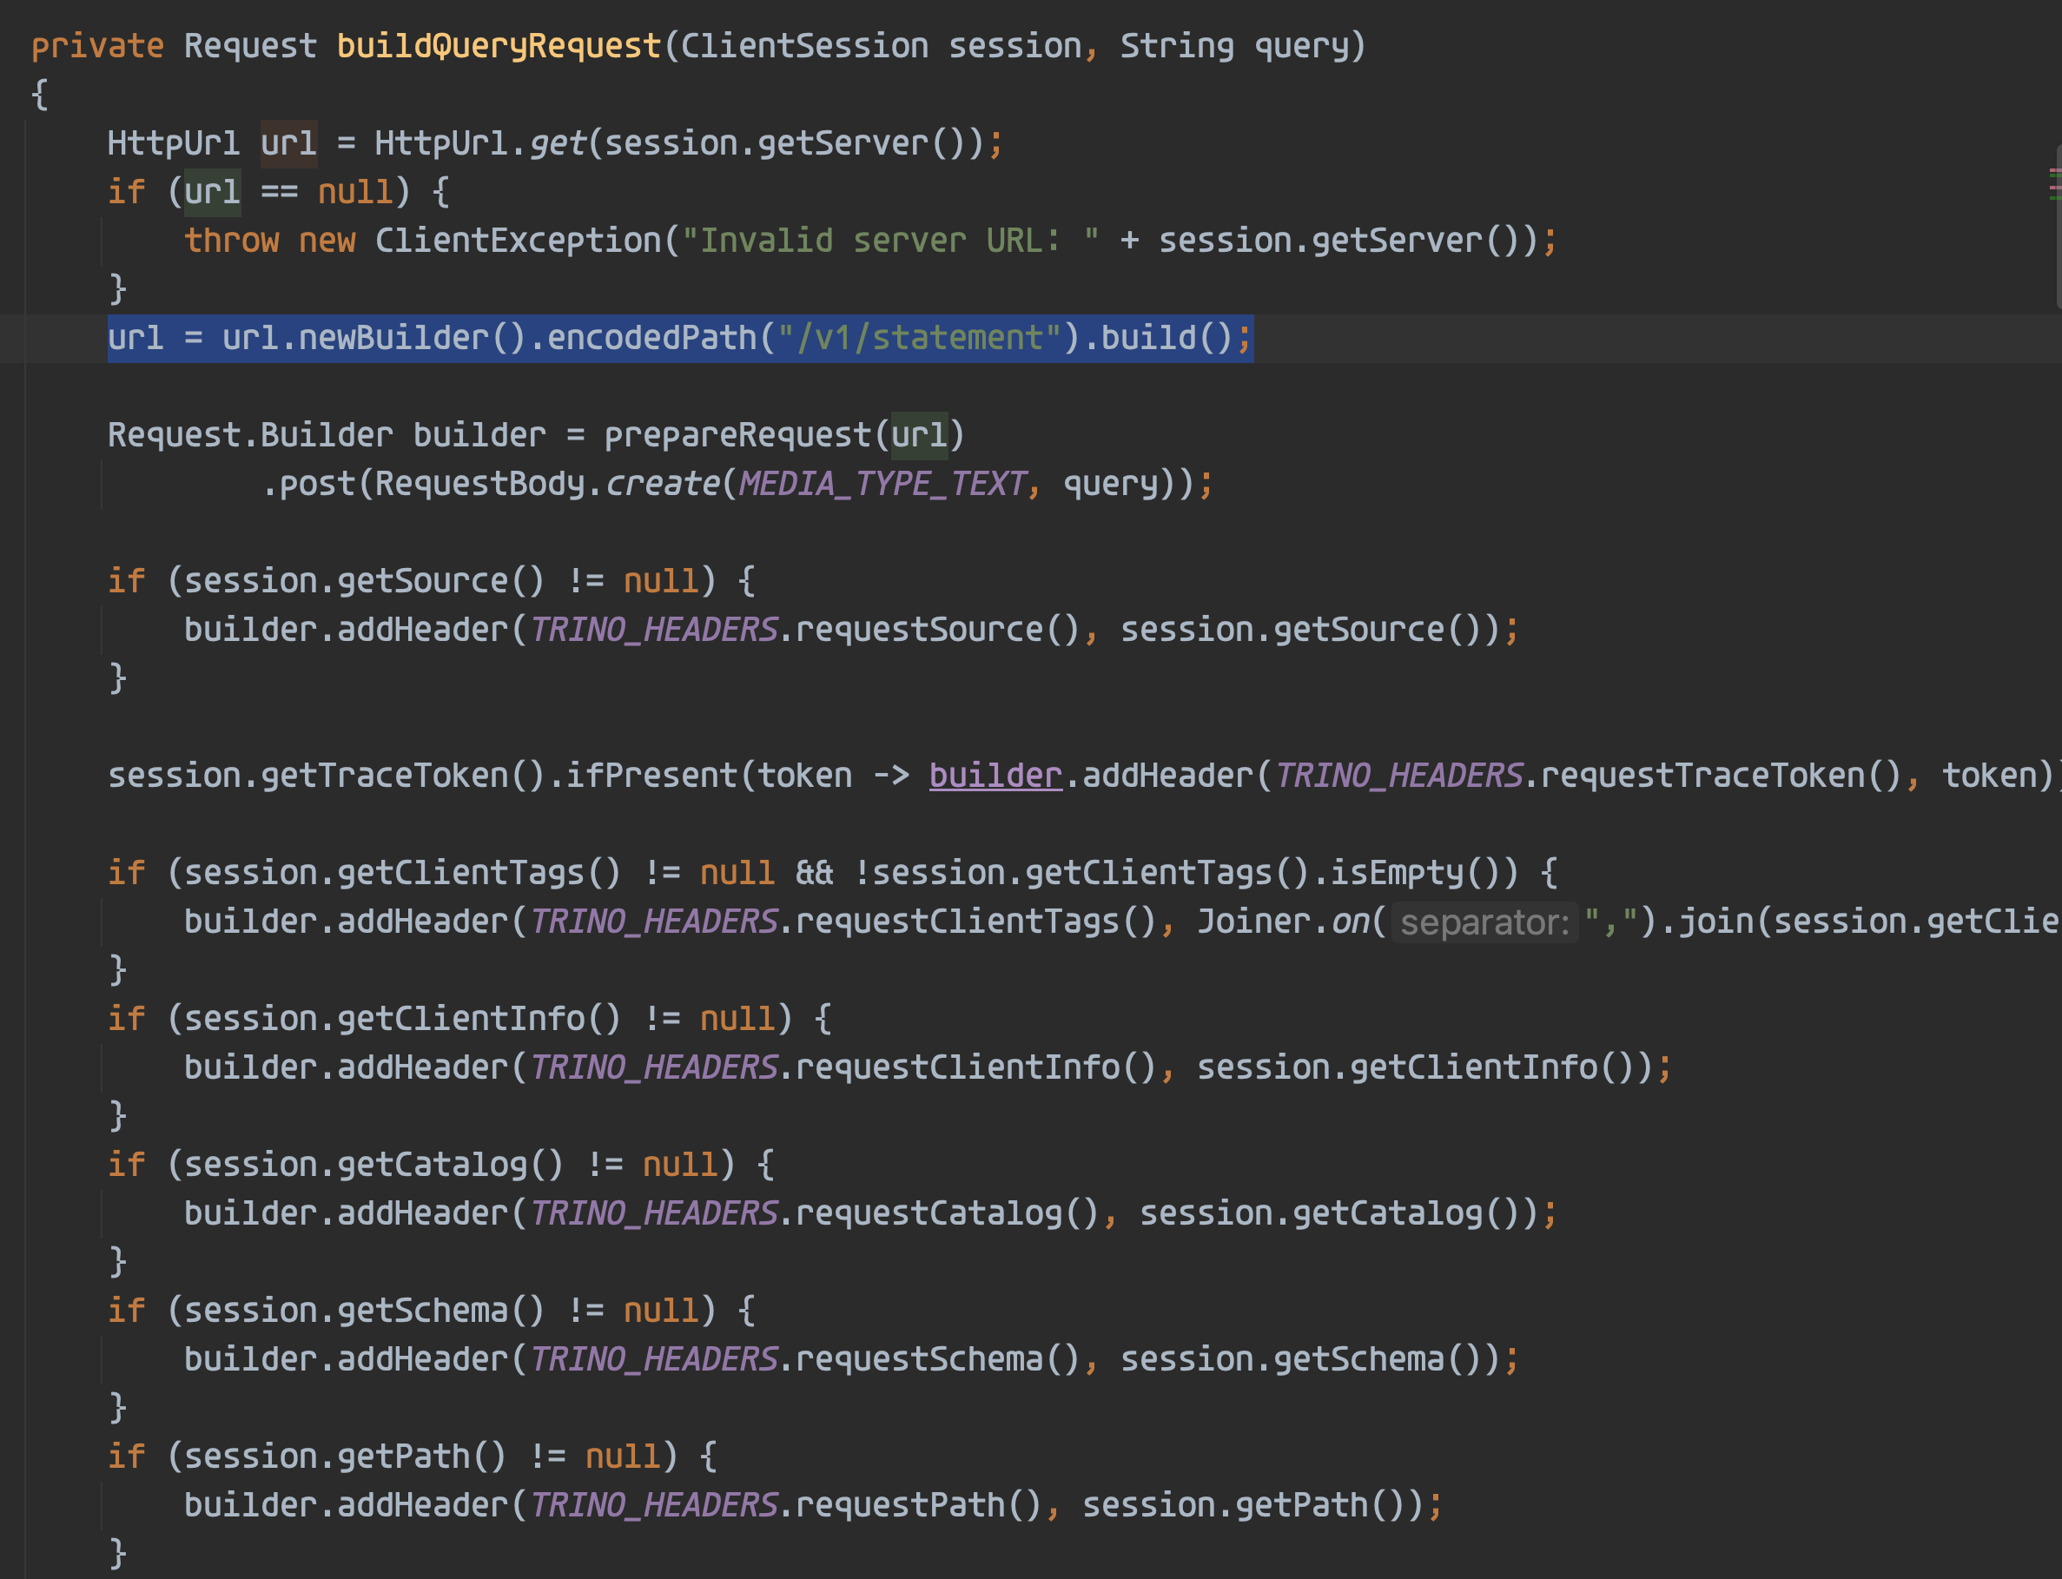Click the 'separator:' inlay hint

point(1485,922)
